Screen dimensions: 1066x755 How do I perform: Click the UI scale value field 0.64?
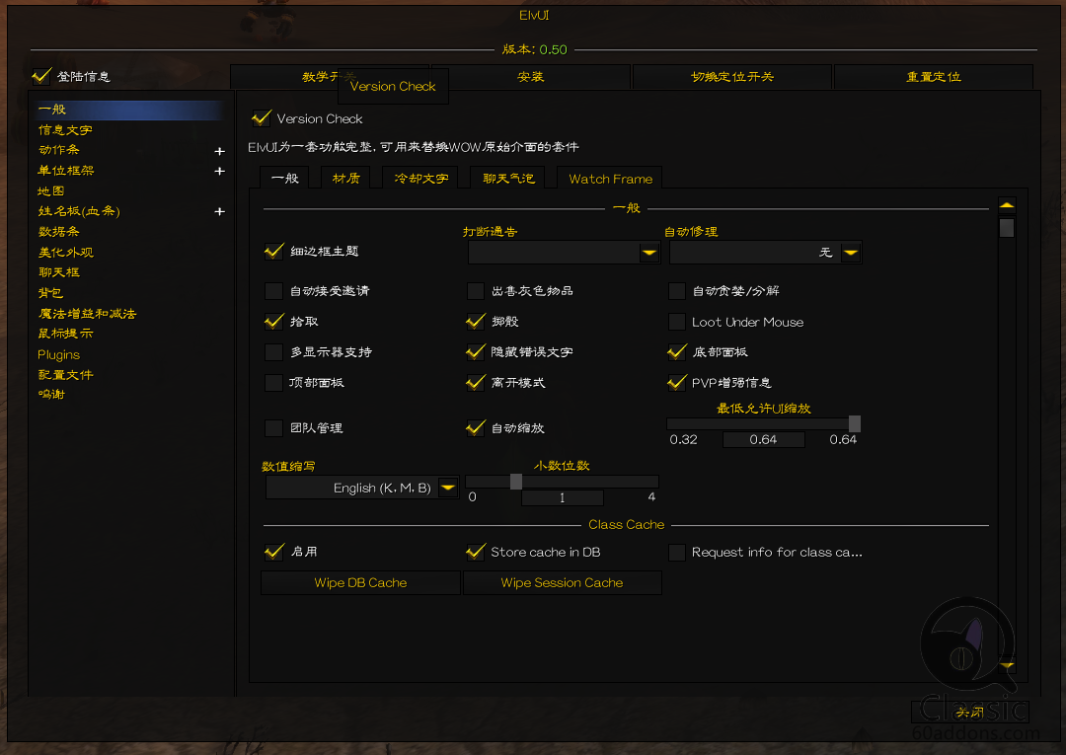[x=763, y=440]
